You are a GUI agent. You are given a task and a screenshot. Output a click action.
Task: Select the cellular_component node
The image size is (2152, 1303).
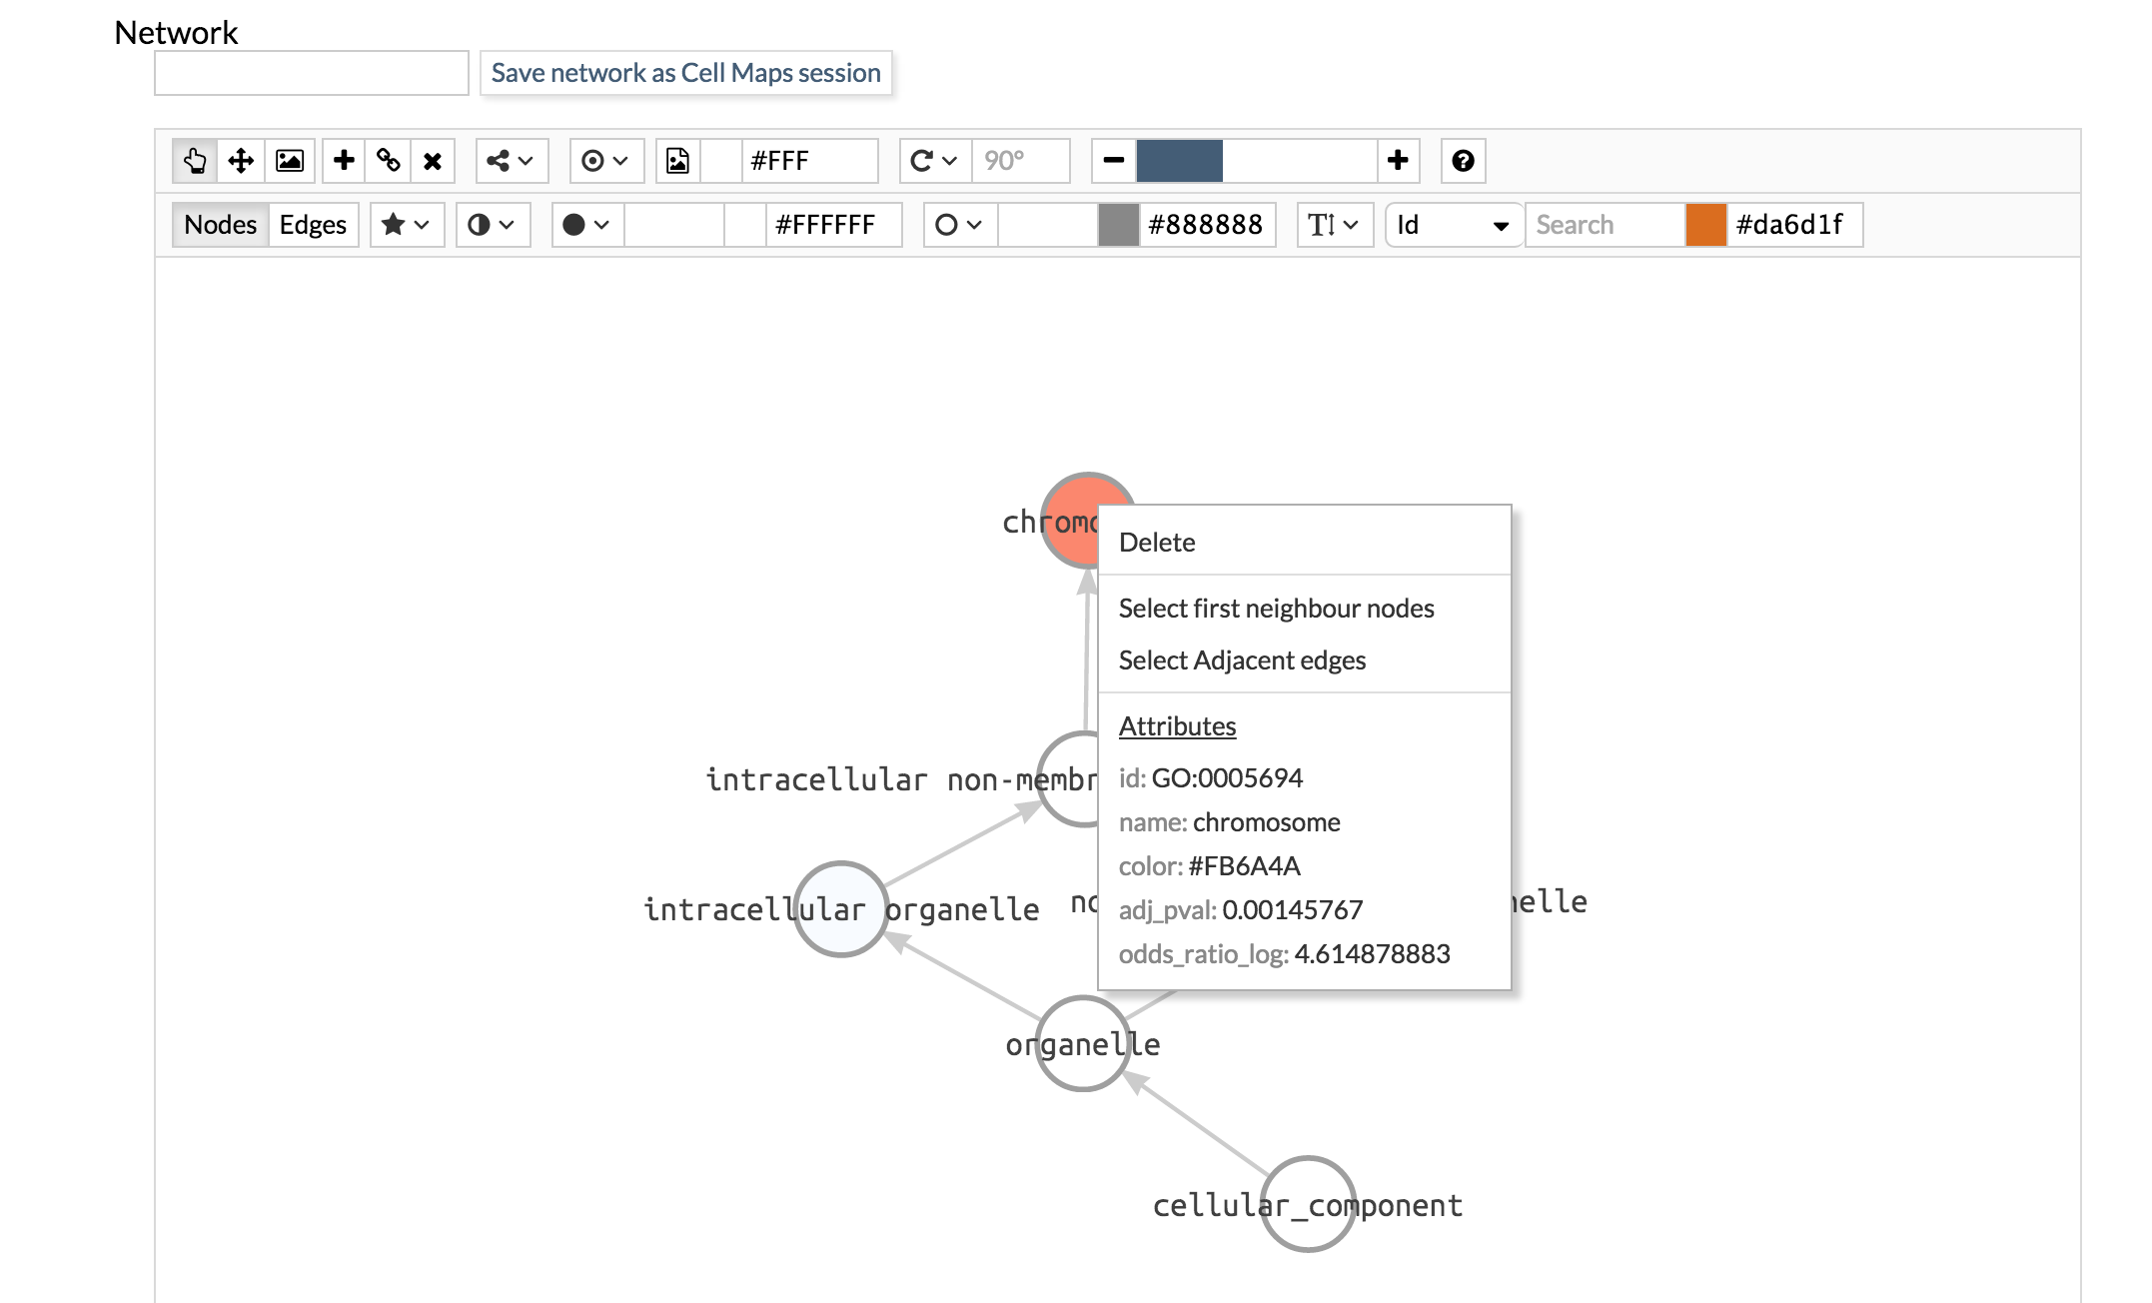[1308, 1204]
